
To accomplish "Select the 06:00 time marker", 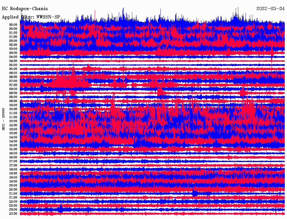I will (13, 73).
